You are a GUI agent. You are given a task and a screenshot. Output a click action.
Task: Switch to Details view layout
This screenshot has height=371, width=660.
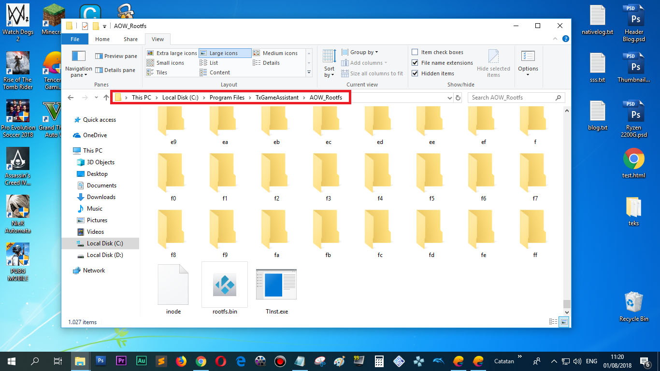click(272, 63)
